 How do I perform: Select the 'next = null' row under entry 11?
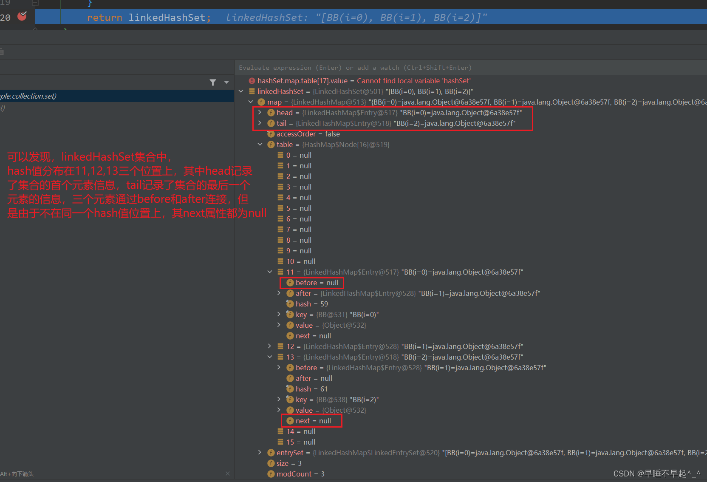point(471,336)
